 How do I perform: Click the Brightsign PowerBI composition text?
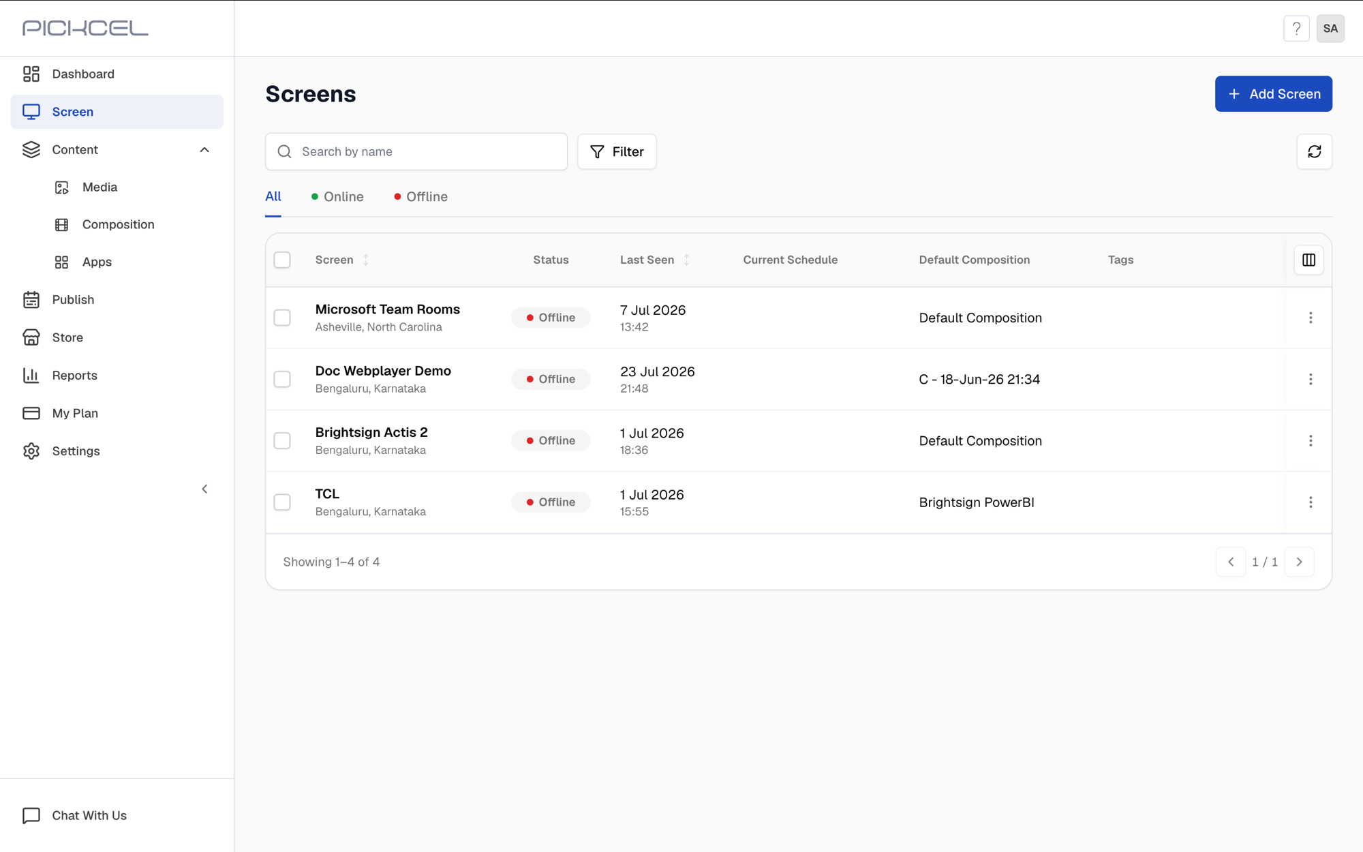[x=977, y=502]
